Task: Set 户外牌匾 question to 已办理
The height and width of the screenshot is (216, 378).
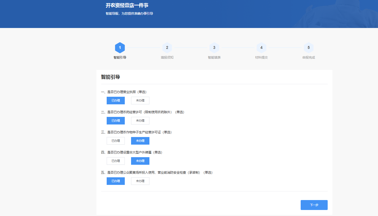Action: 116,161
